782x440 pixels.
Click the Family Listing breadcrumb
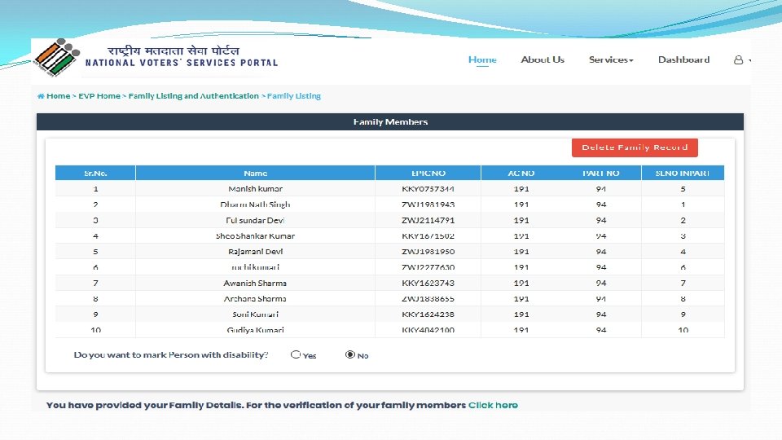tap(294, 96)
